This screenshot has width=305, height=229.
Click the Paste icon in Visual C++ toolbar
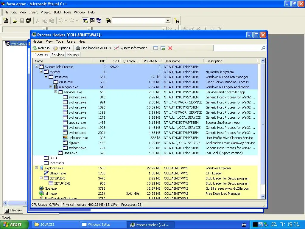coord(52,21)
